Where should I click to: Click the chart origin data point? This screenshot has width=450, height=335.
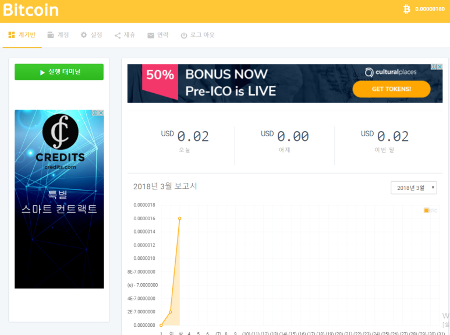click(161, 325)
